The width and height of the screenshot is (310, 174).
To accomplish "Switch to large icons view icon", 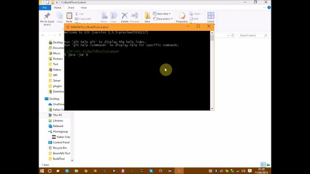I will [x=268, y=165].
